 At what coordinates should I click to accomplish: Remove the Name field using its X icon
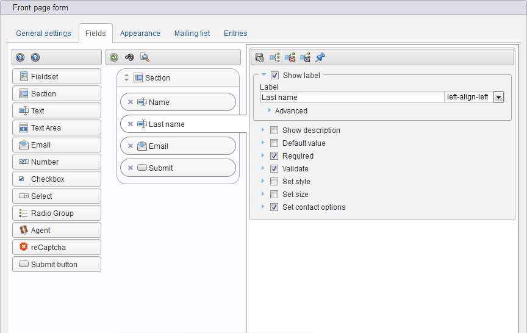click(131, 102)
